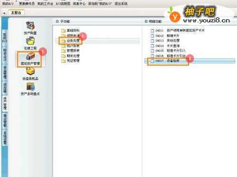Select the 04017 设备检修 function entry
This screenshot has height=177, width=237.
190,61
